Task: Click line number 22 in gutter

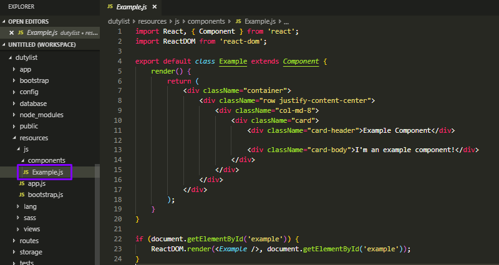Action: (118, 239)
